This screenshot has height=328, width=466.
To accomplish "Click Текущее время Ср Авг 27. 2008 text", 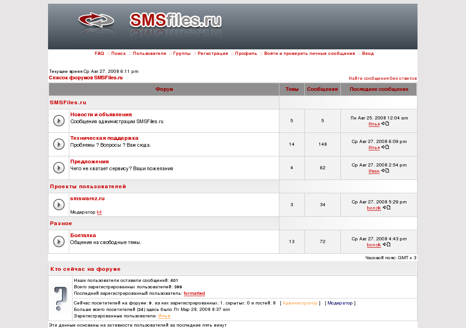I will pos(94,71).
